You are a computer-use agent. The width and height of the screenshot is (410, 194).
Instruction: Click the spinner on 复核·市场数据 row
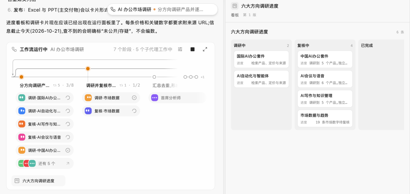pyautogui.click(x=134, y=111)
